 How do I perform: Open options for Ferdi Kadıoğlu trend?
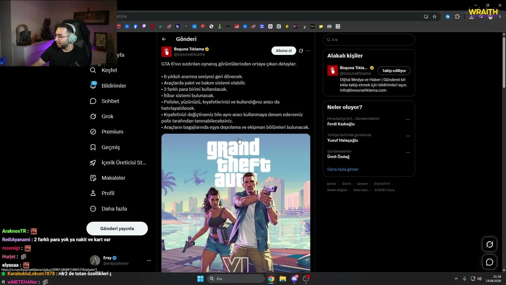point(408,120)
